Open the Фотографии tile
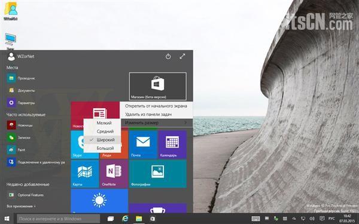Image resolution: width=359 pixels, height=224 pixels. 158,173
